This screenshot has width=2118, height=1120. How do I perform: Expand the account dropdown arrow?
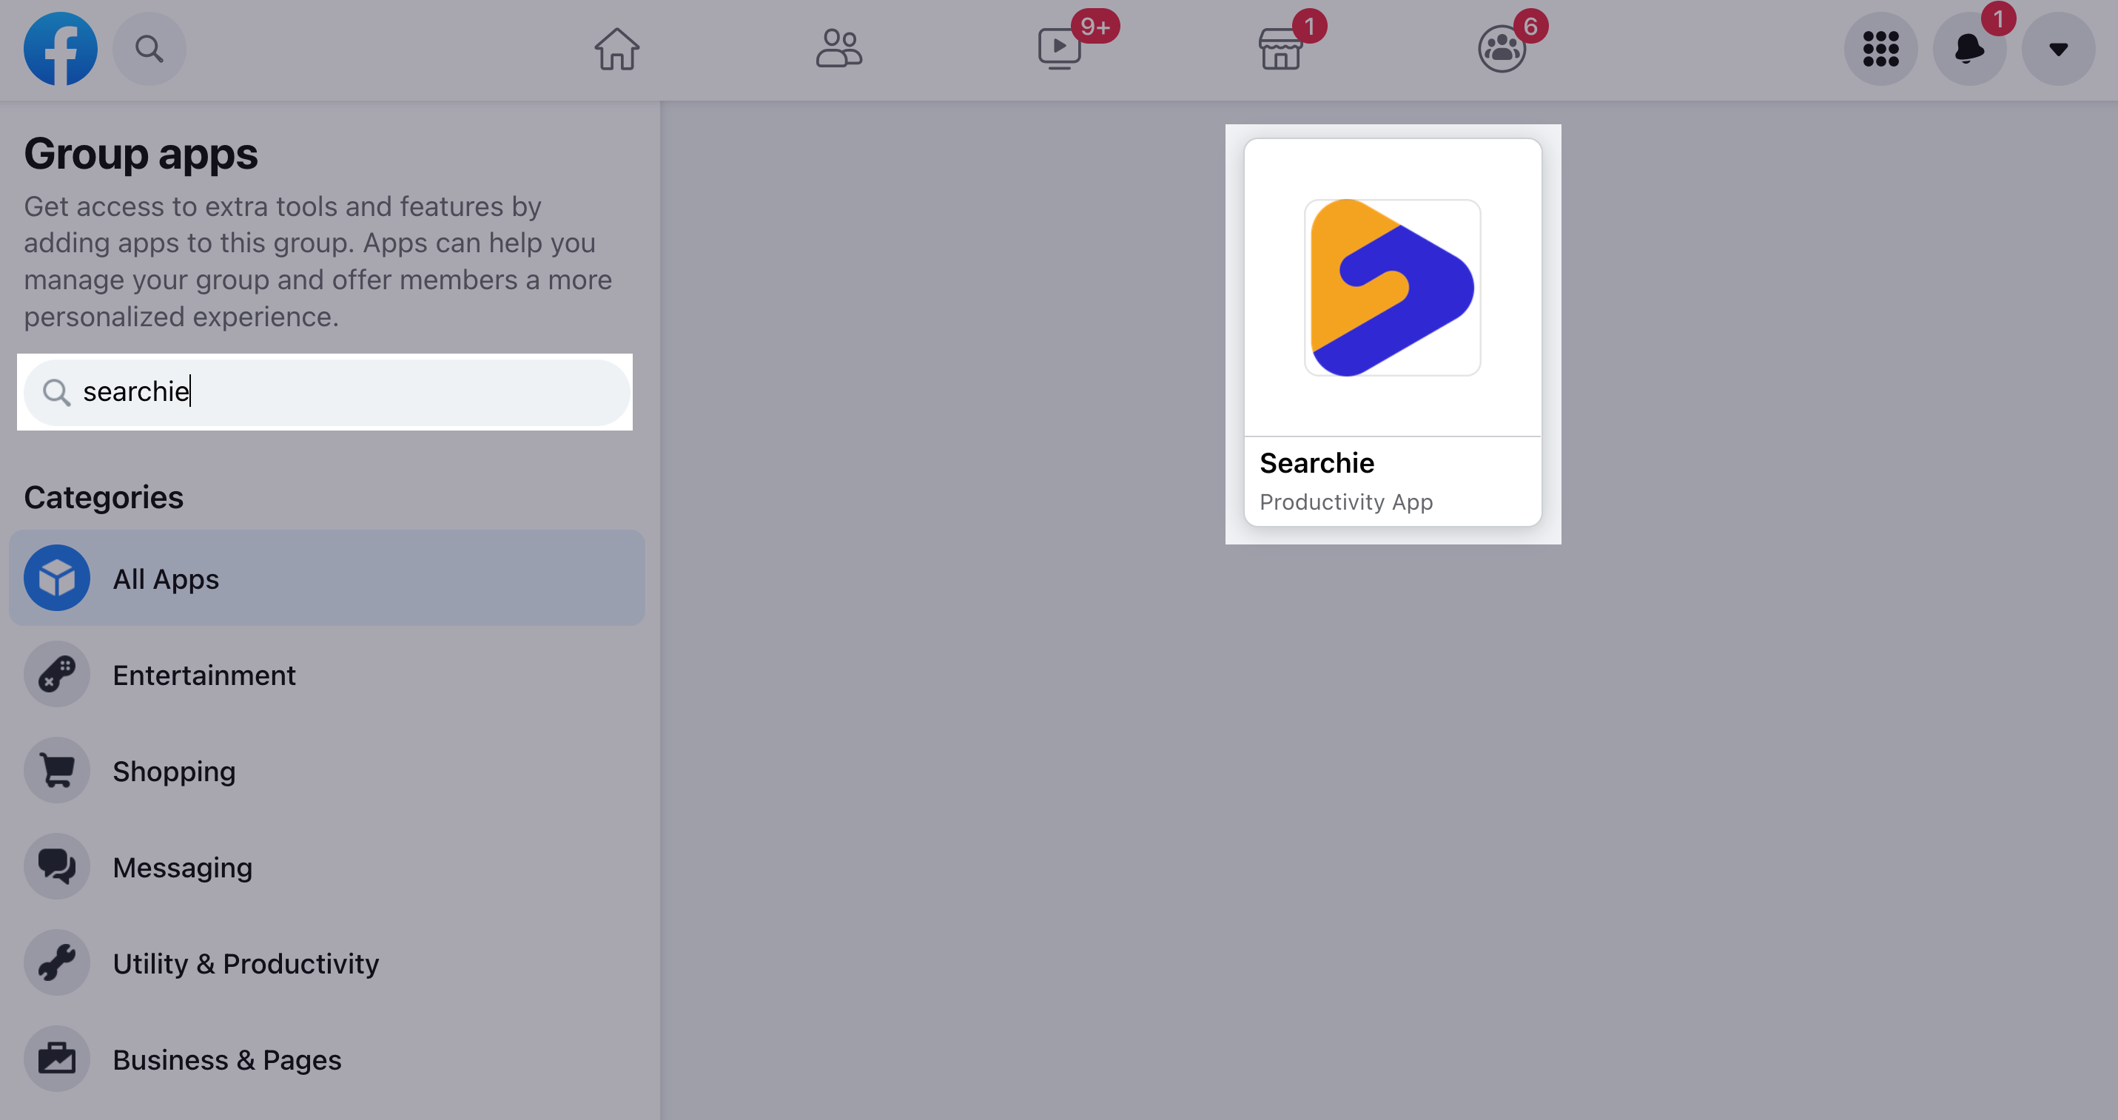pyautogui.click(x=2058, y=49)
